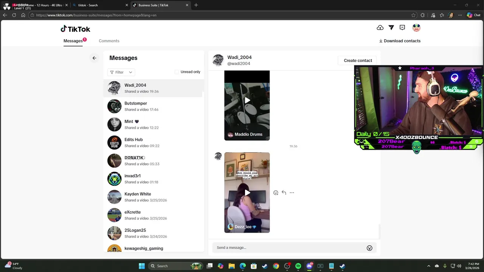The height and width of the screenshot is (272, 484).
Task: Open browser settings and more menu
Action: pyautogui.click(x=460, y=15)
